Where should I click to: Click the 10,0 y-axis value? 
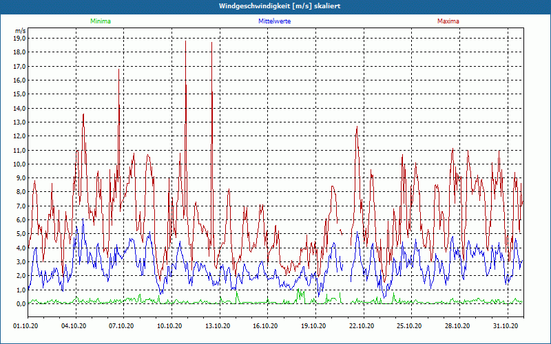[20, 164]
